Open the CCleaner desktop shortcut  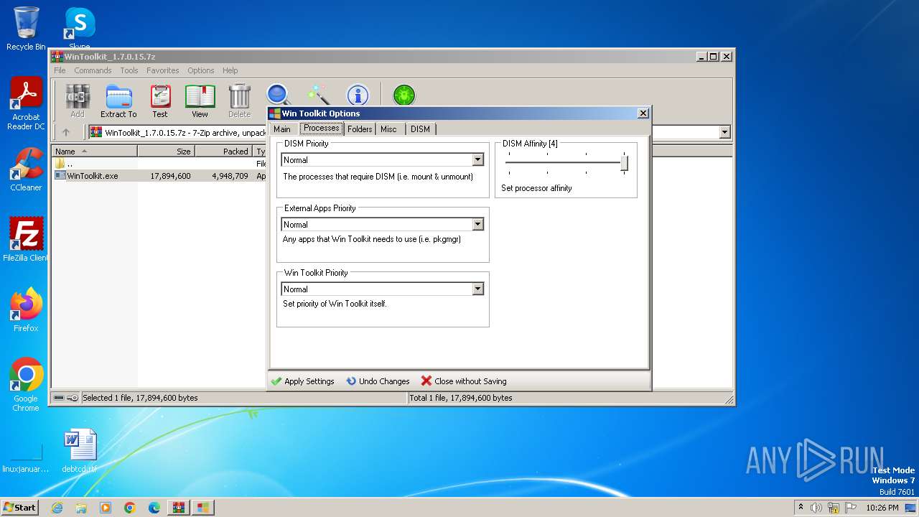26,169
